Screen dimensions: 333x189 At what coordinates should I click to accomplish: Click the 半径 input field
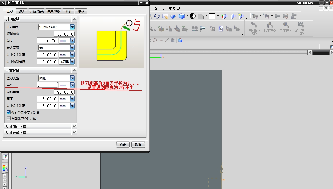point(47,85)
